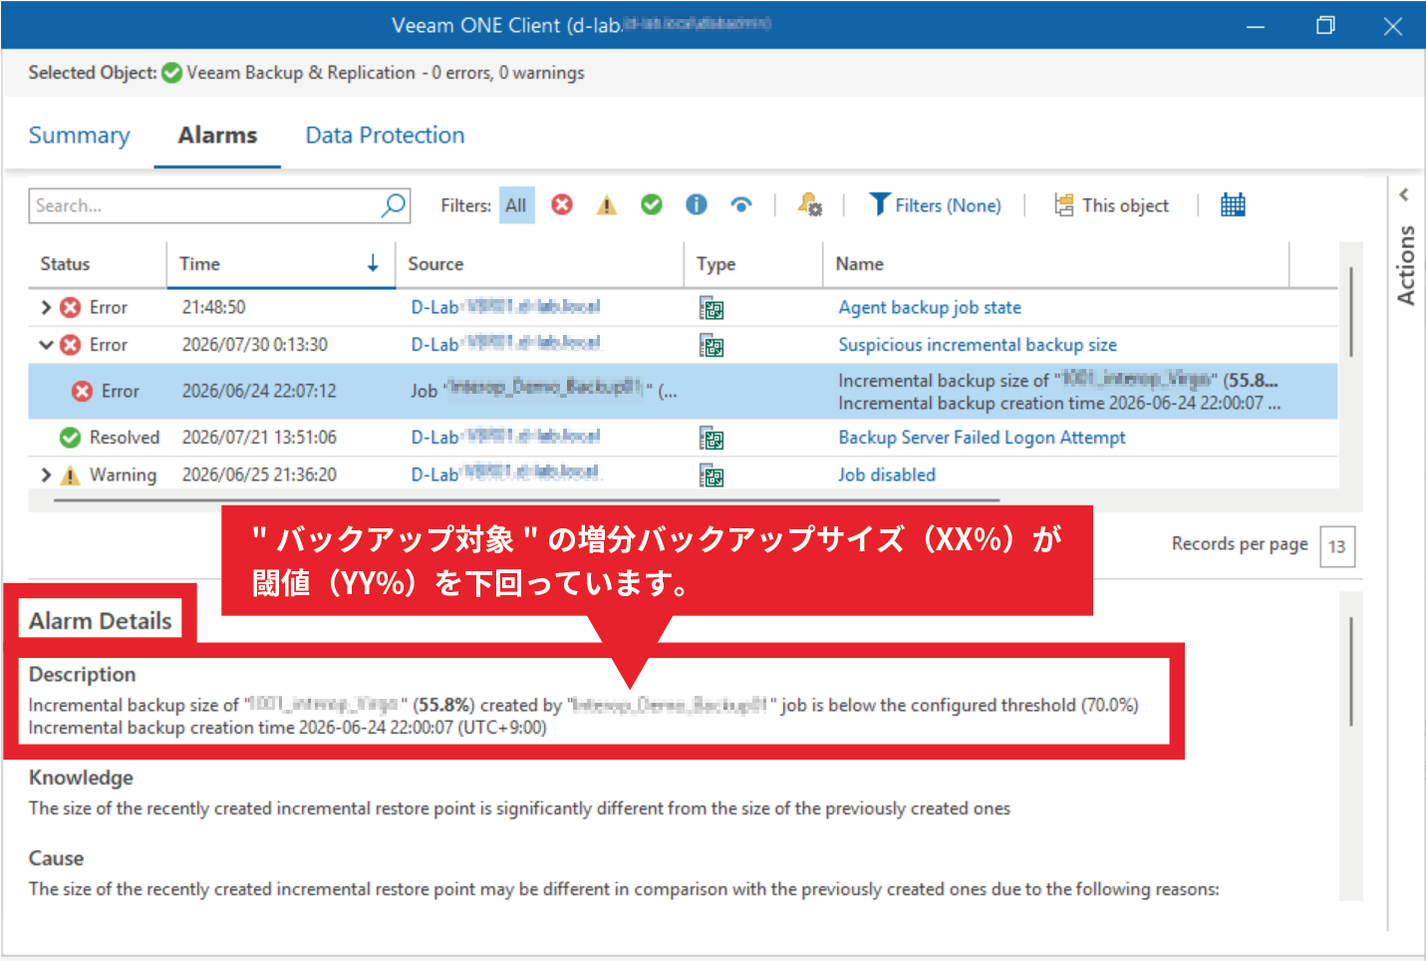The width and height of the screenshot is (1426, 961).
Task: Toggle the green Resolved filter icon
Action: [x=652, y=204]
